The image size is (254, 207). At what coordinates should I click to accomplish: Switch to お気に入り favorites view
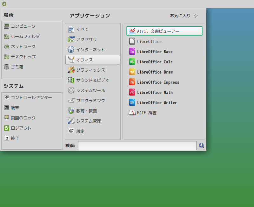[184, 16]
